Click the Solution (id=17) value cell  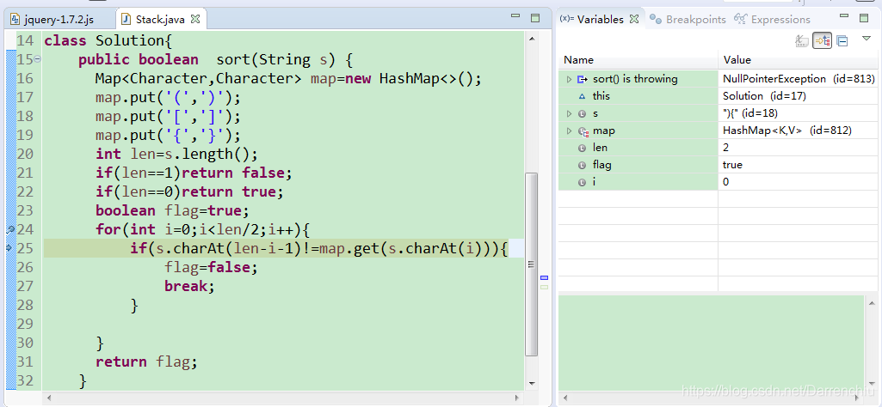(797, 96)
